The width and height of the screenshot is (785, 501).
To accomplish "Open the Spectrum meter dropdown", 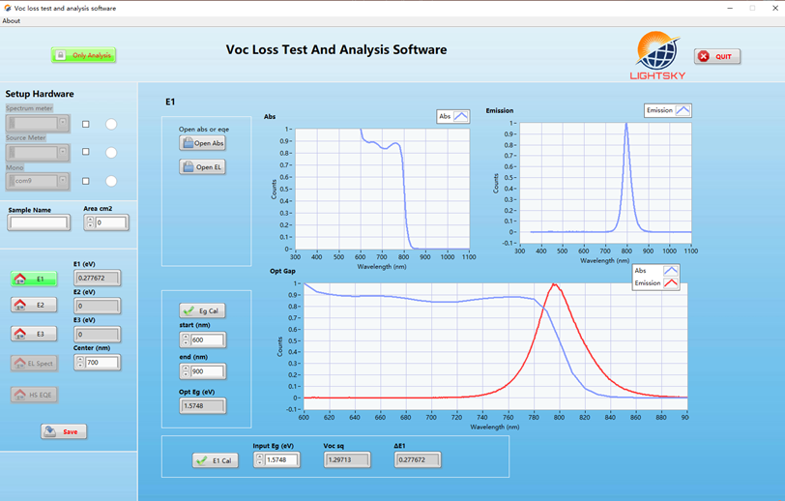I will pos(63,124).
